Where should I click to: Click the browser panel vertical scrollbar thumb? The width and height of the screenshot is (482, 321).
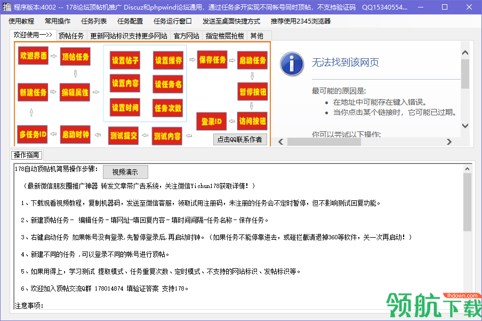[465, 74]
